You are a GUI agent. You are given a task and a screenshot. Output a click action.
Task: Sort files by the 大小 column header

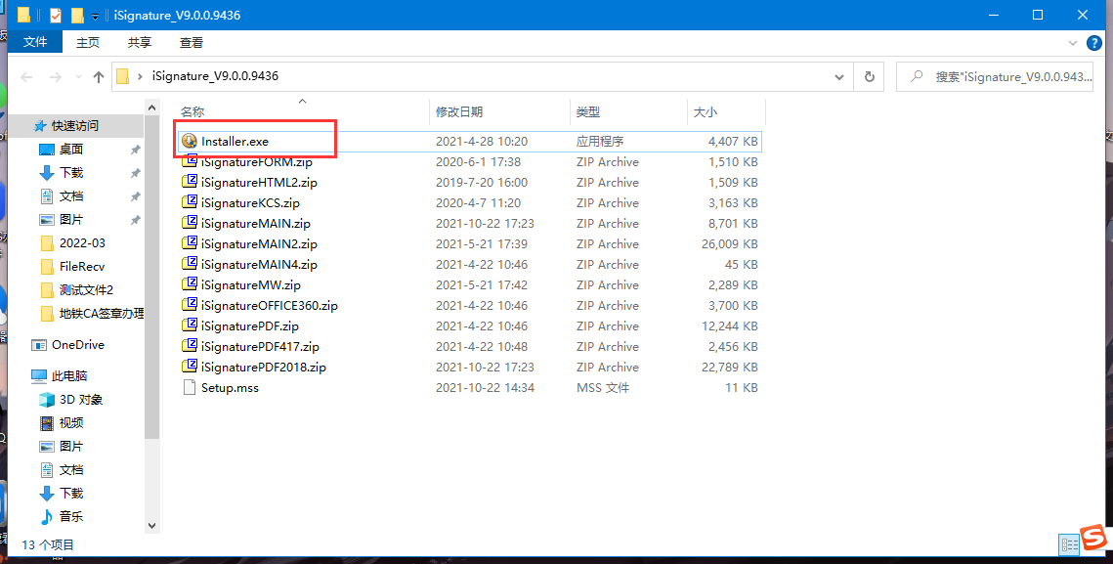pos(705,112)
